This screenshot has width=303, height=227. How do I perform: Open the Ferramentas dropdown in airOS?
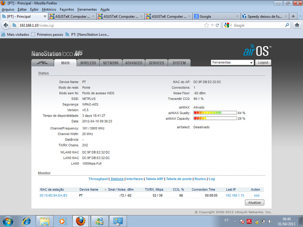(232, 62)
